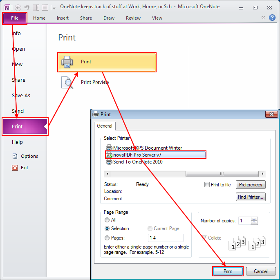The width and height of the screenshot is (280, 280).
Task: Select the Current Page radio button
Action: tap(150, 228)
